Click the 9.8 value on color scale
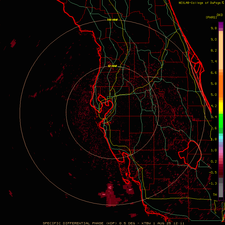 (214, 28)
